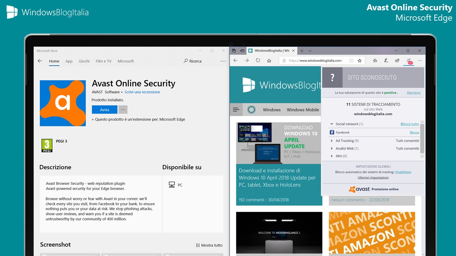Click Blocca tutto for Social network
This screenshot has width=456, height=256.
[x=410, y=124]
